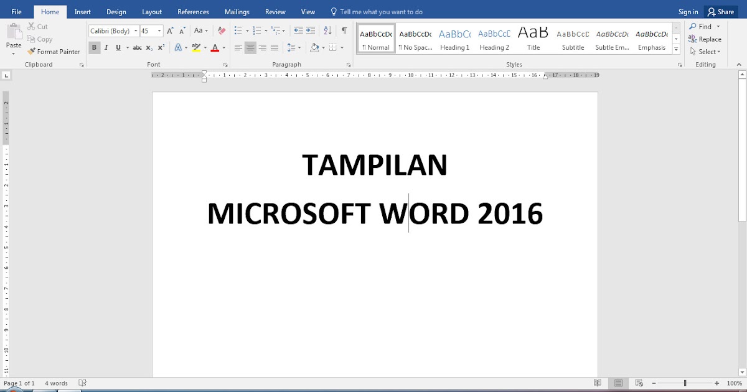Click the Cut scissors icon

(31, 27)
